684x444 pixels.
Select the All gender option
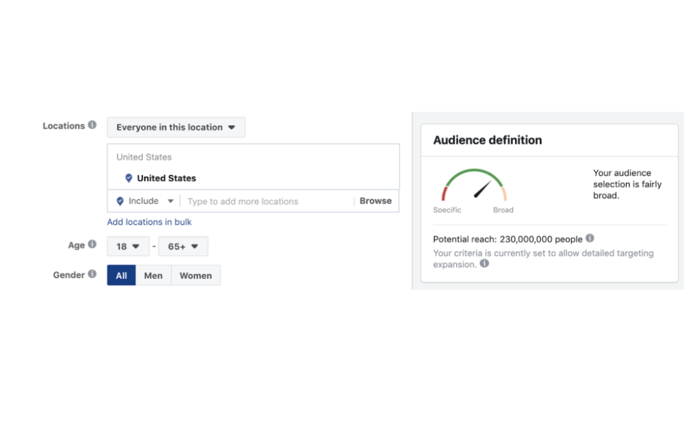[x=121, y=275]
